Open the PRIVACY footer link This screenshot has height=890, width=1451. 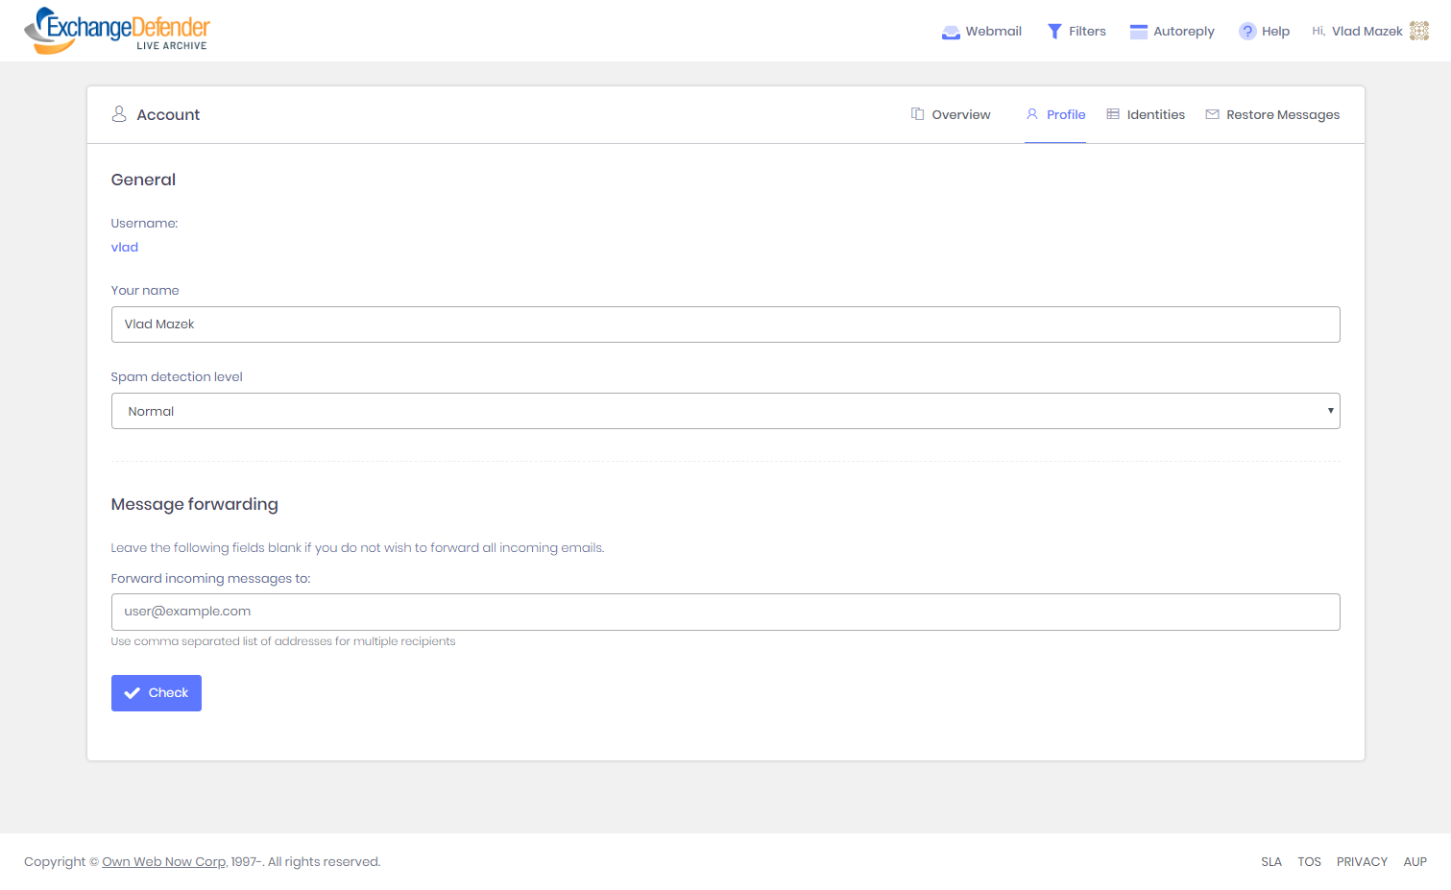1362,862
